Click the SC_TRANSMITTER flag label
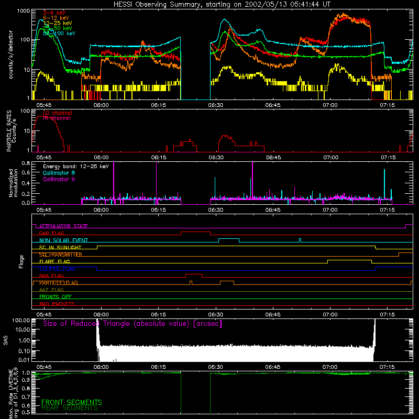Viewport: 419px width, 419px height. point(60,255)
